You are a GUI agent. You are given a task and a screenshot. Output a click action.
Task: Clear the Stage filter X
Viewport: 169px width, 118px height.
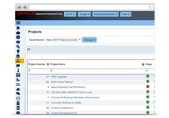(147, 71)
